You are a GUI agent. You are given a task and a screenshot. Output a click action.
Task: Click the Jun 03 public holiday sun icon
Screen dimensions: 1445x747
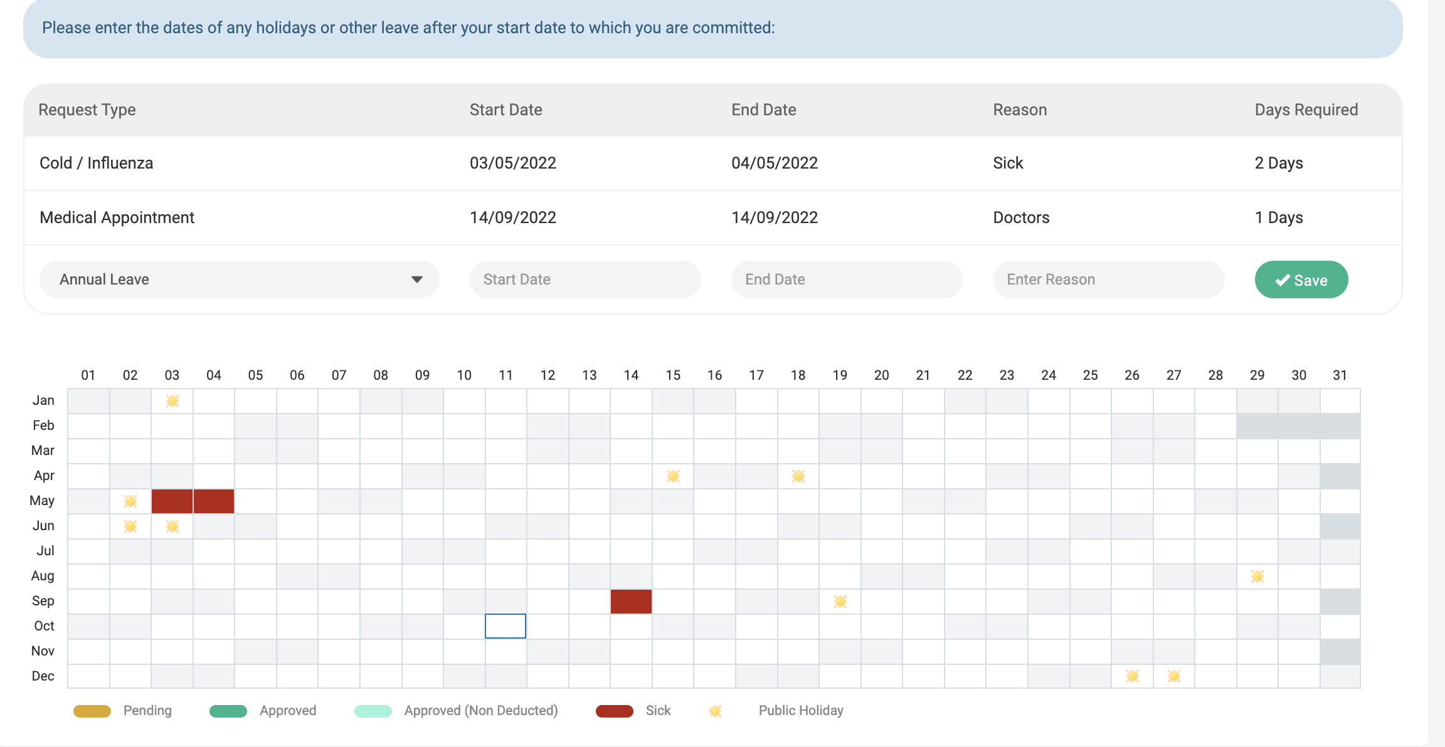pyautogui.click(x=172, y=526)
